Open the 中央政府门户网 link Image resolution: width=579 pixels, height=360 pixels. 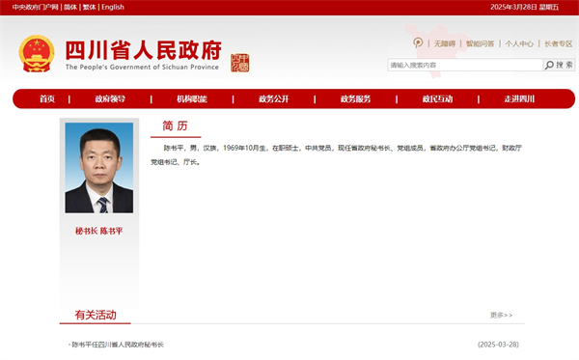pyautogui.click(x=35, y=7)
